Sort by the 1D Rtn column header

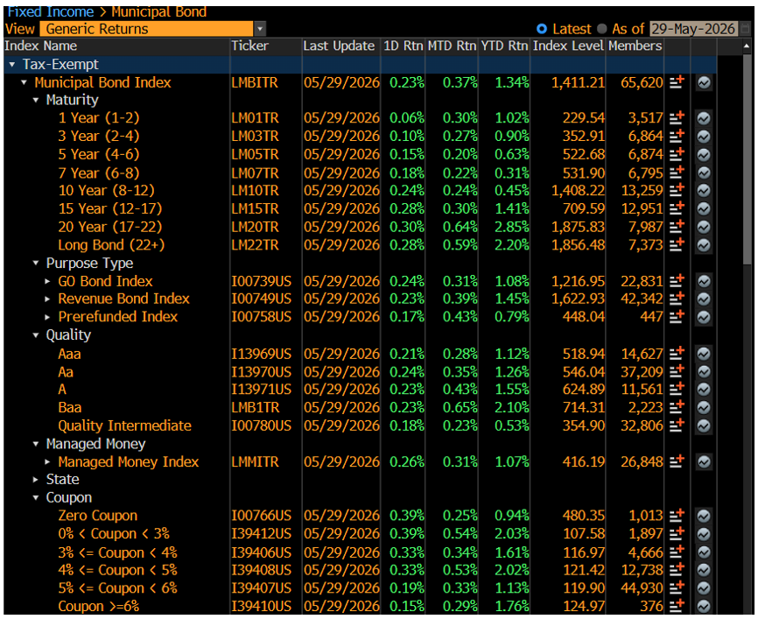pyautogui.click(x=404, y=46)
